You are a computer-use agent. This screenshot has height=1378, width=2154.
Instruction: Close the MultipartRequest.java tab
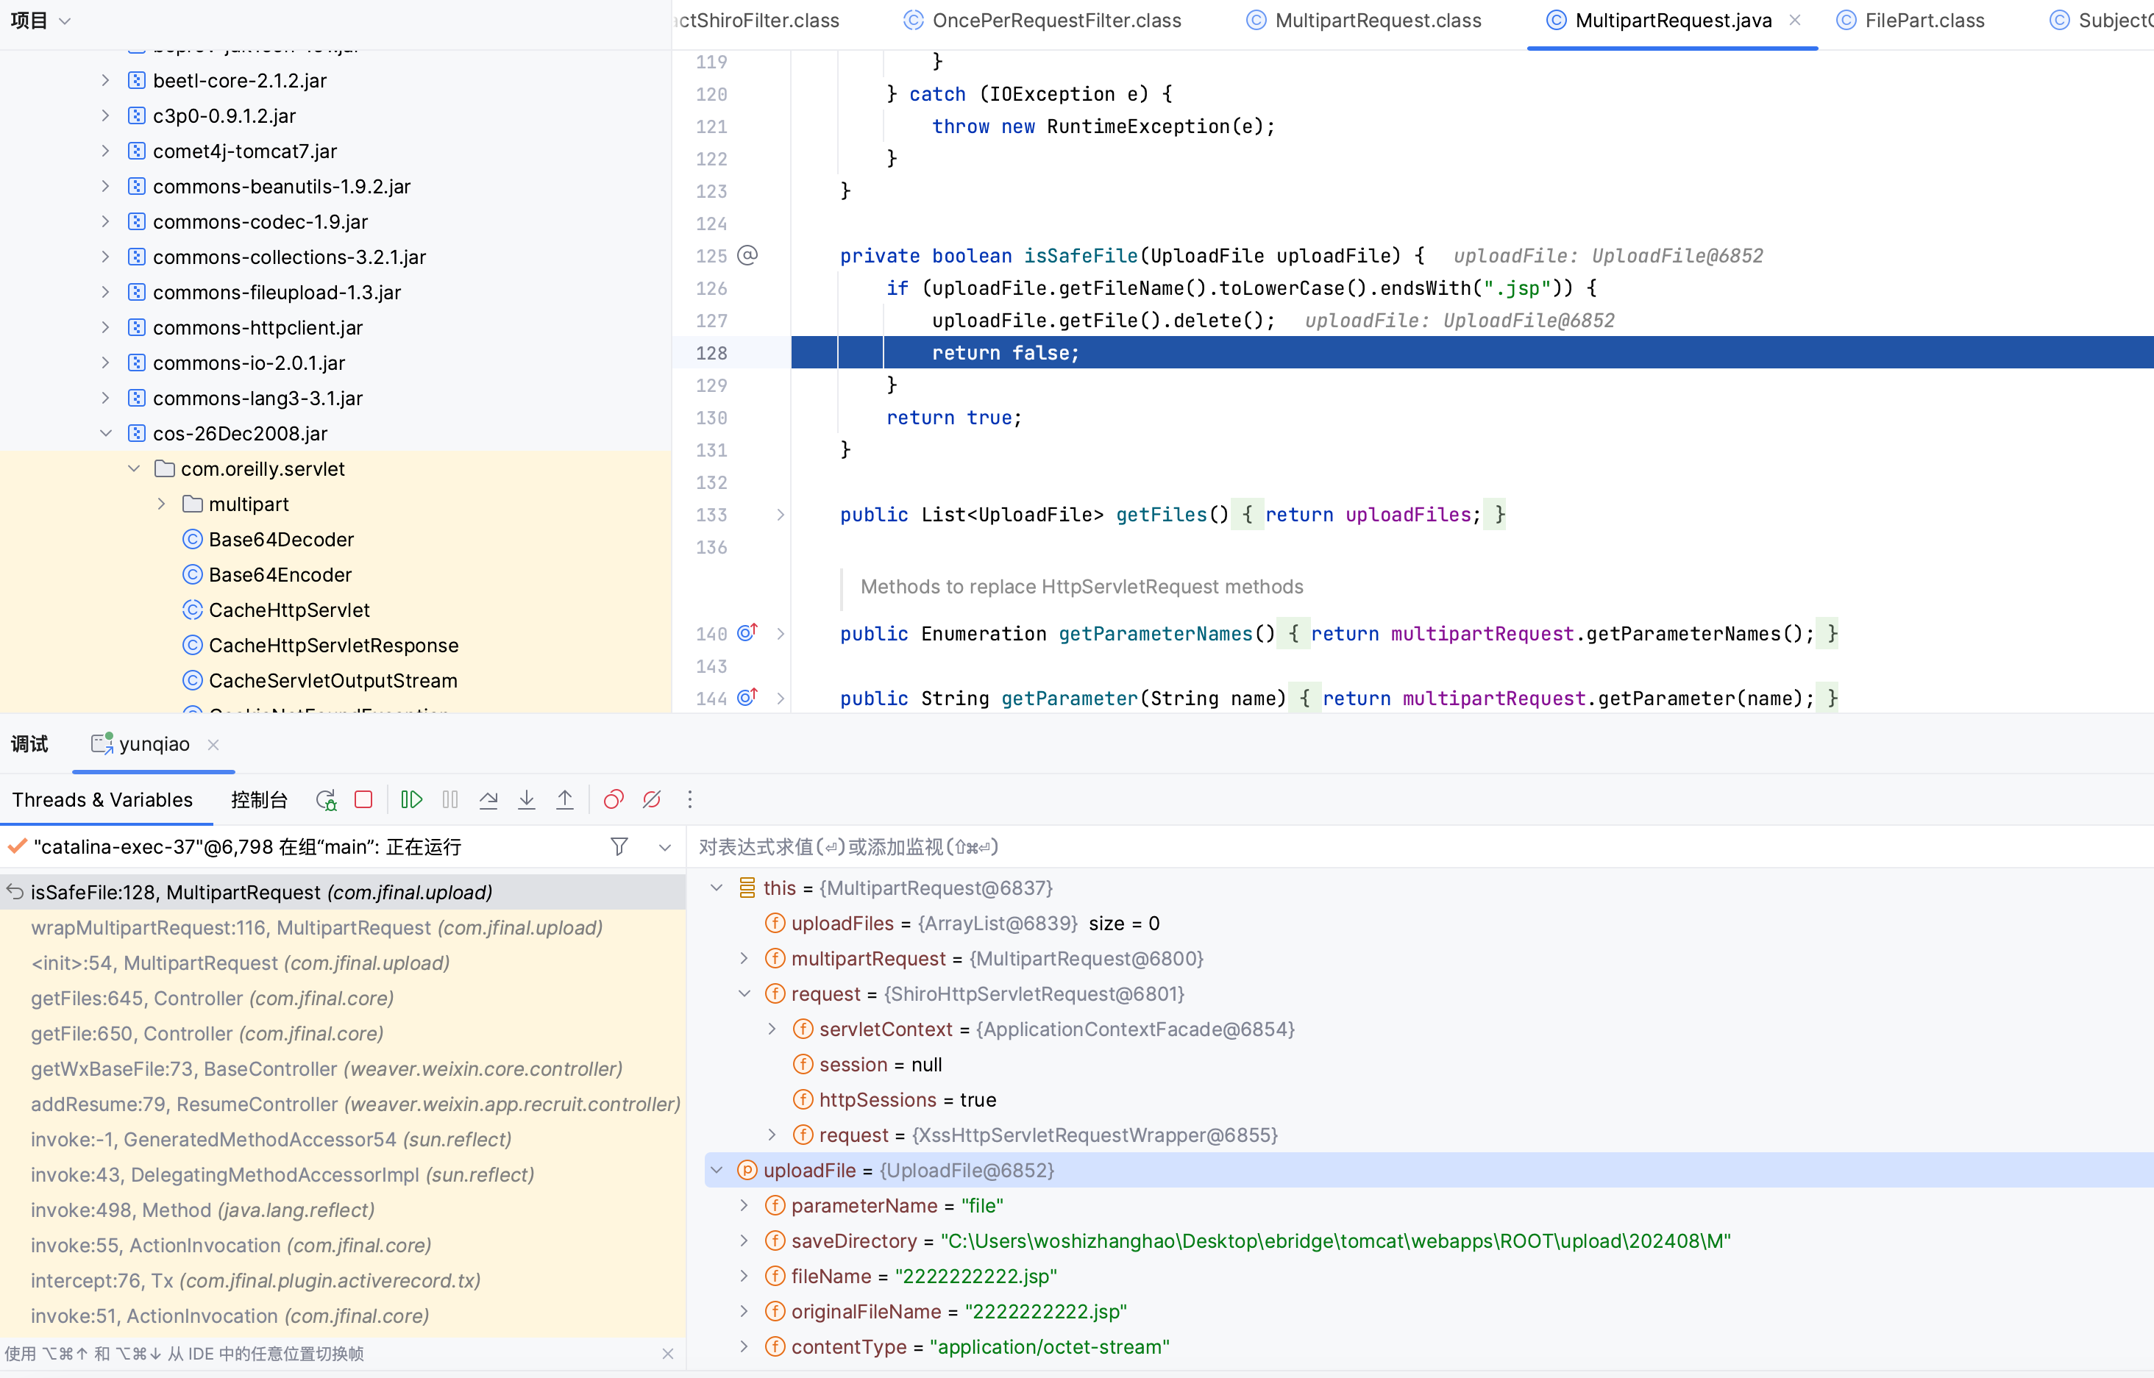point(1795,21)
